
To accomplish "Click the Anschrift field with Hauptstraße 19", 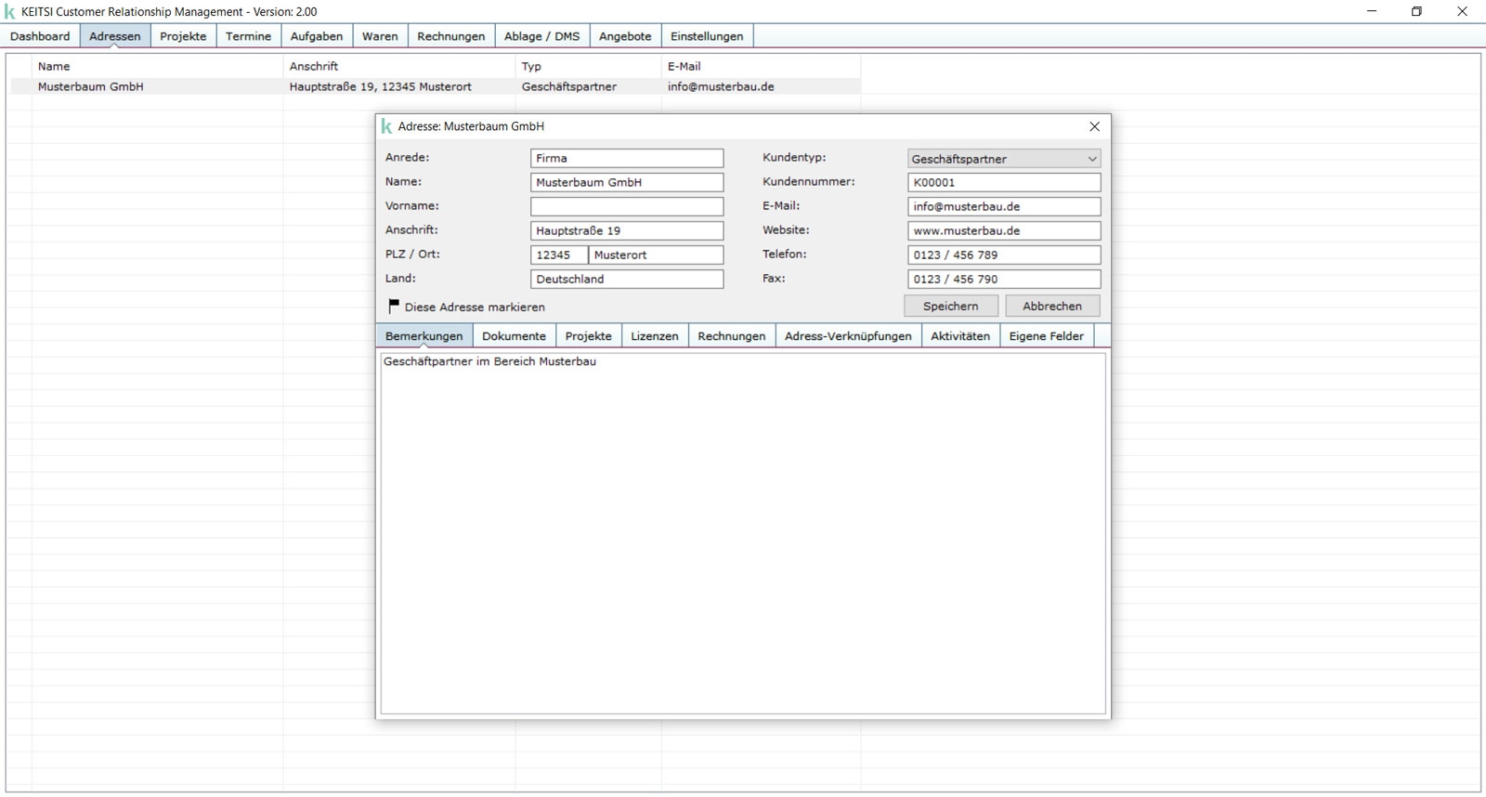I will (x=627, y=230).
